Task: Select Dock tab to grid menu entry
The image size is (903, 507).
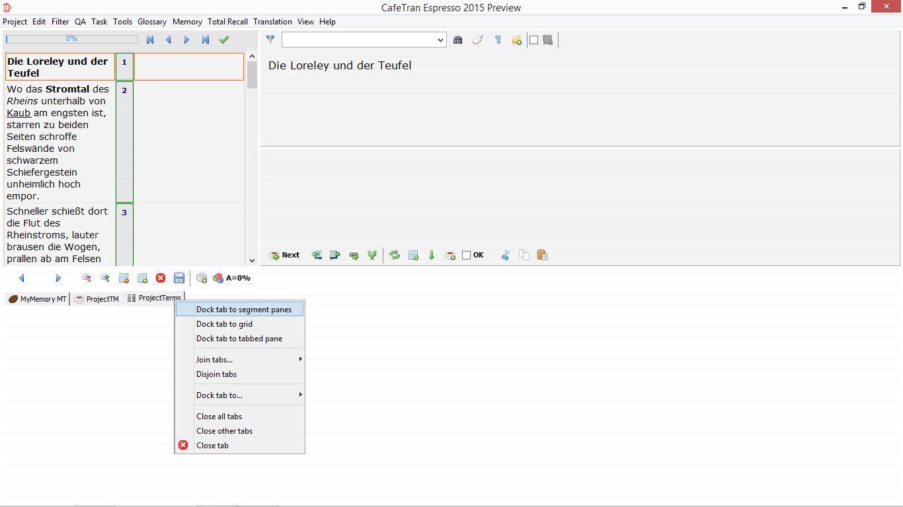Action: coord(224,324)
